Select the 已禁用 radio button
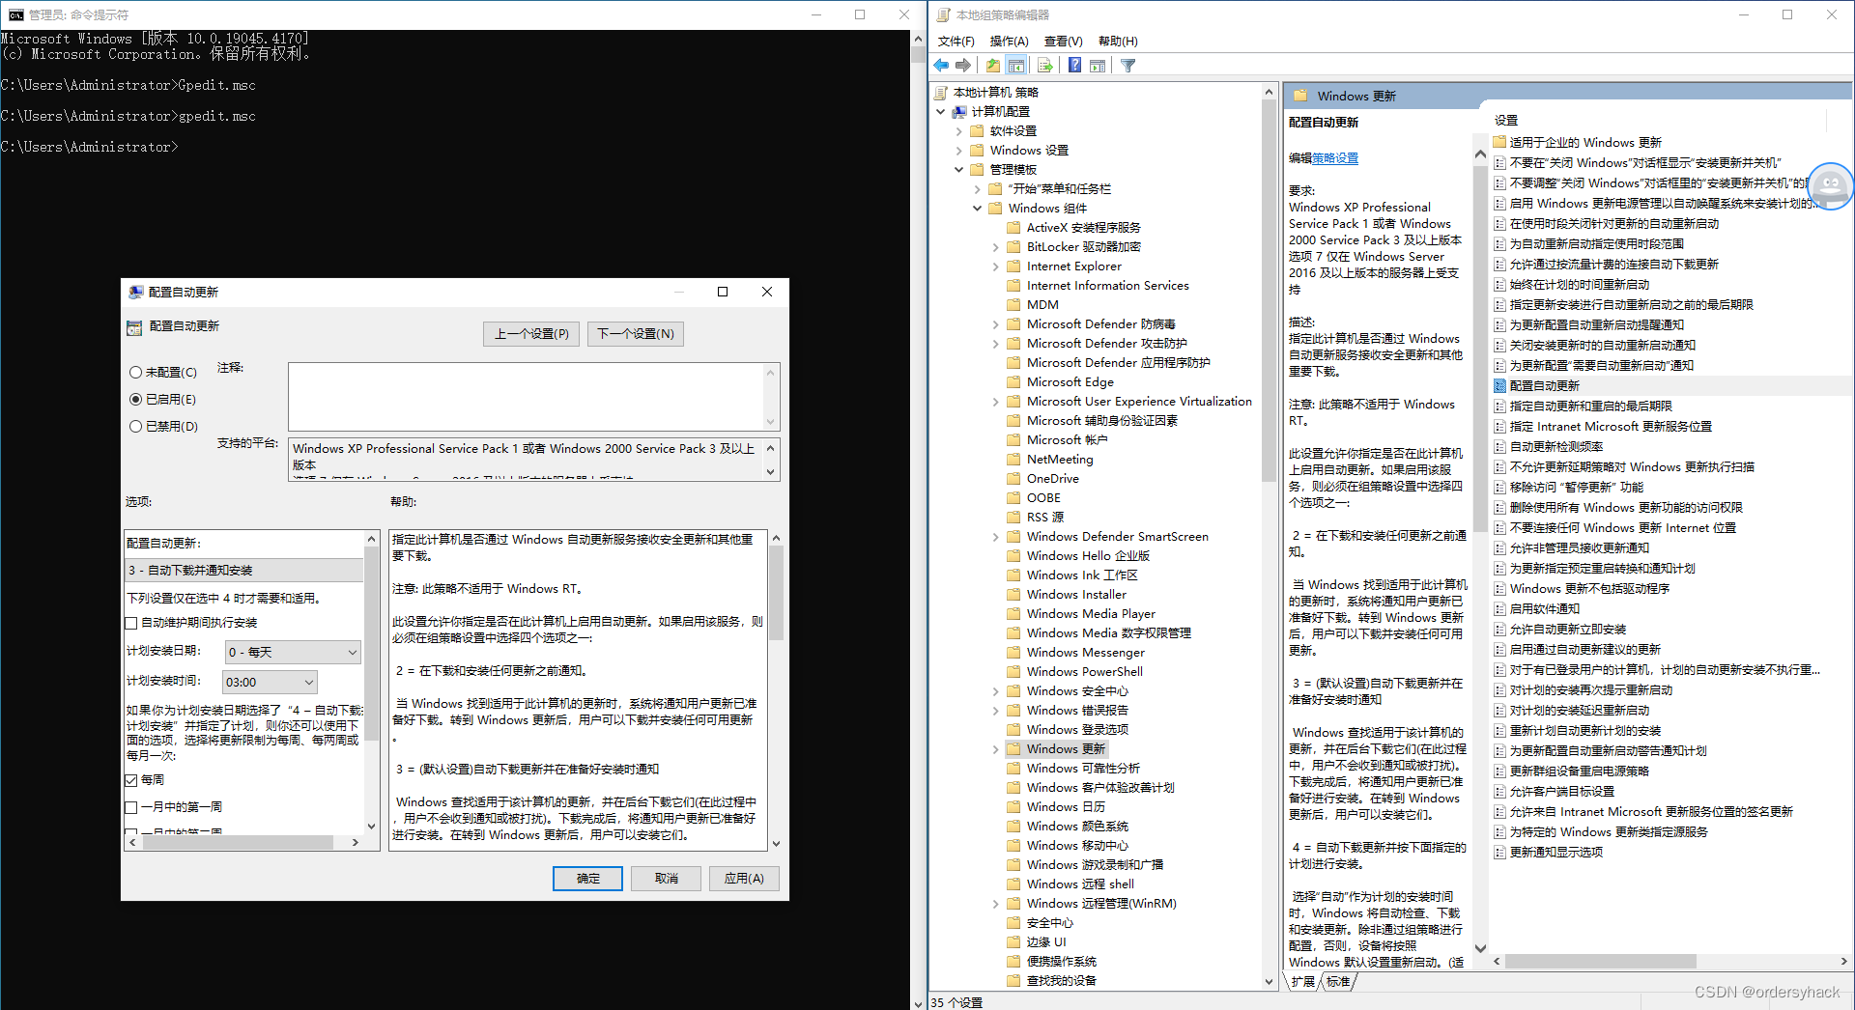The width and height of the screenshot is (1855, 1010). click(135, 426)
